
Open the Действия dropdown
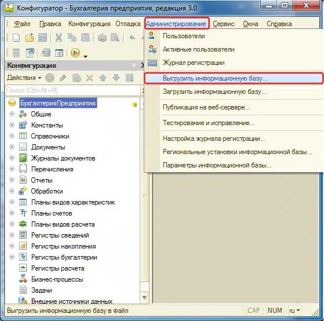[x=24, y=78]
